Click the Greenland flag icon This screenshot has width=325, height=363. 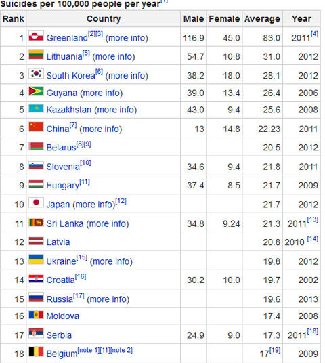pos(36,36)
